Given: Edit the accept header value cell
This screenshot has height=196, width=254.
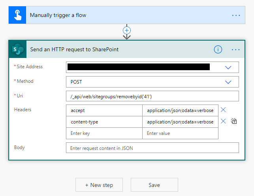Looking at the screenshot, I should [x=180, y=110].
